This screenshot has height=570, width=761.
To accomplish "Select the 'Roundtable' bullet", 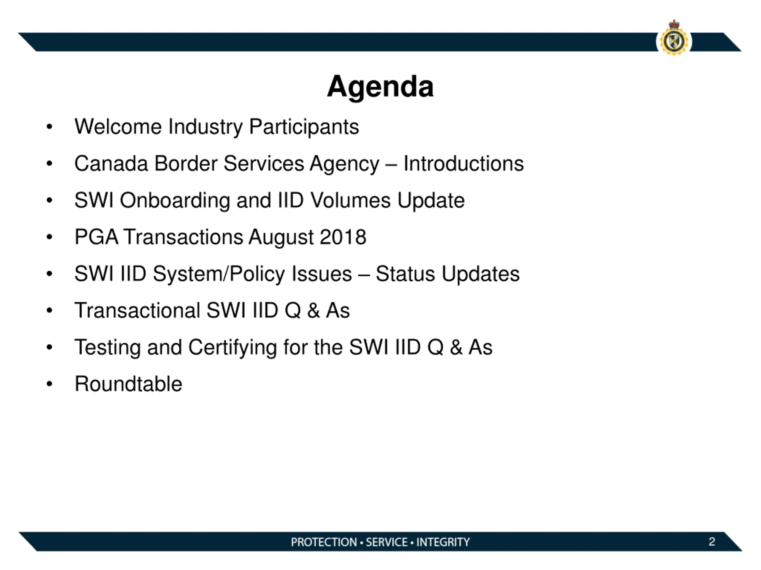I will (128, 384).
